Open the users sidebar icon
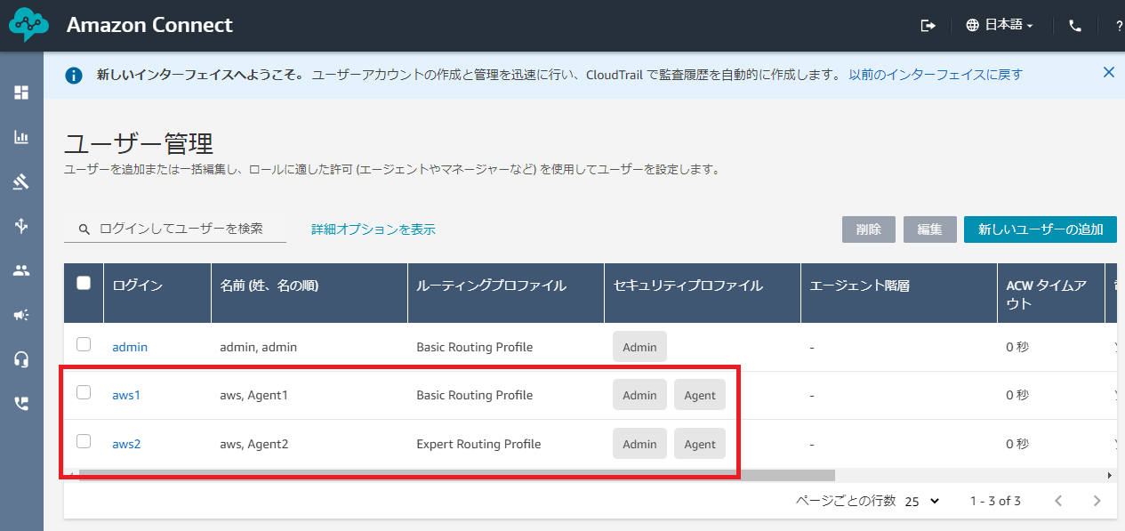Viewport: 1125px width, 531px height. (21, 270)
